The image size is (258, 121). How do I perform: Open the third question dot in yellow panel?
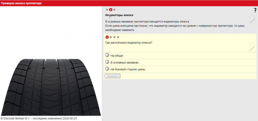pyautogui.click(x=114, y=37)
